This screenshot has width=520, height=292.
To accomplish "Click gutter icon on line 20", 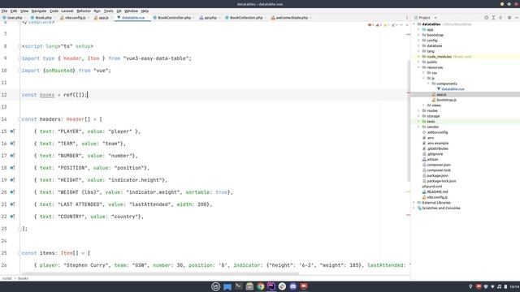I will [12, 192].
